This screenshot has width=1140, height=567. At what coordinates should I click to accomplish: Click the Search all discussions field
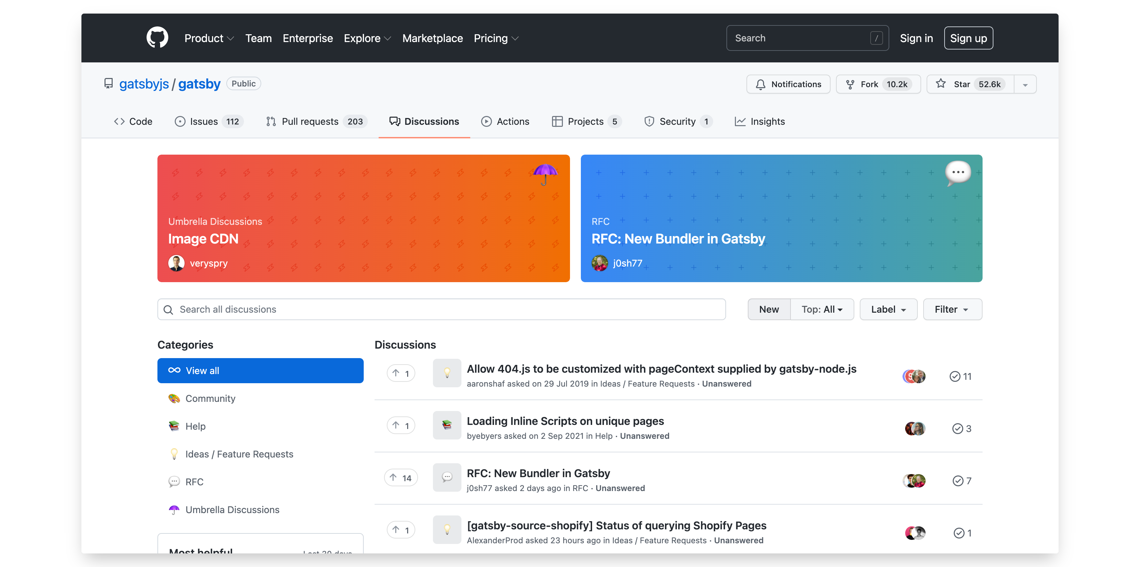tap(441, 309)
